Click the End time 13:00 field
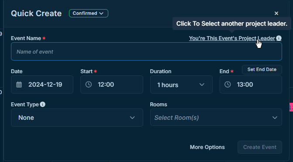This screenshot has height=162, width=293. pos(251,84)
